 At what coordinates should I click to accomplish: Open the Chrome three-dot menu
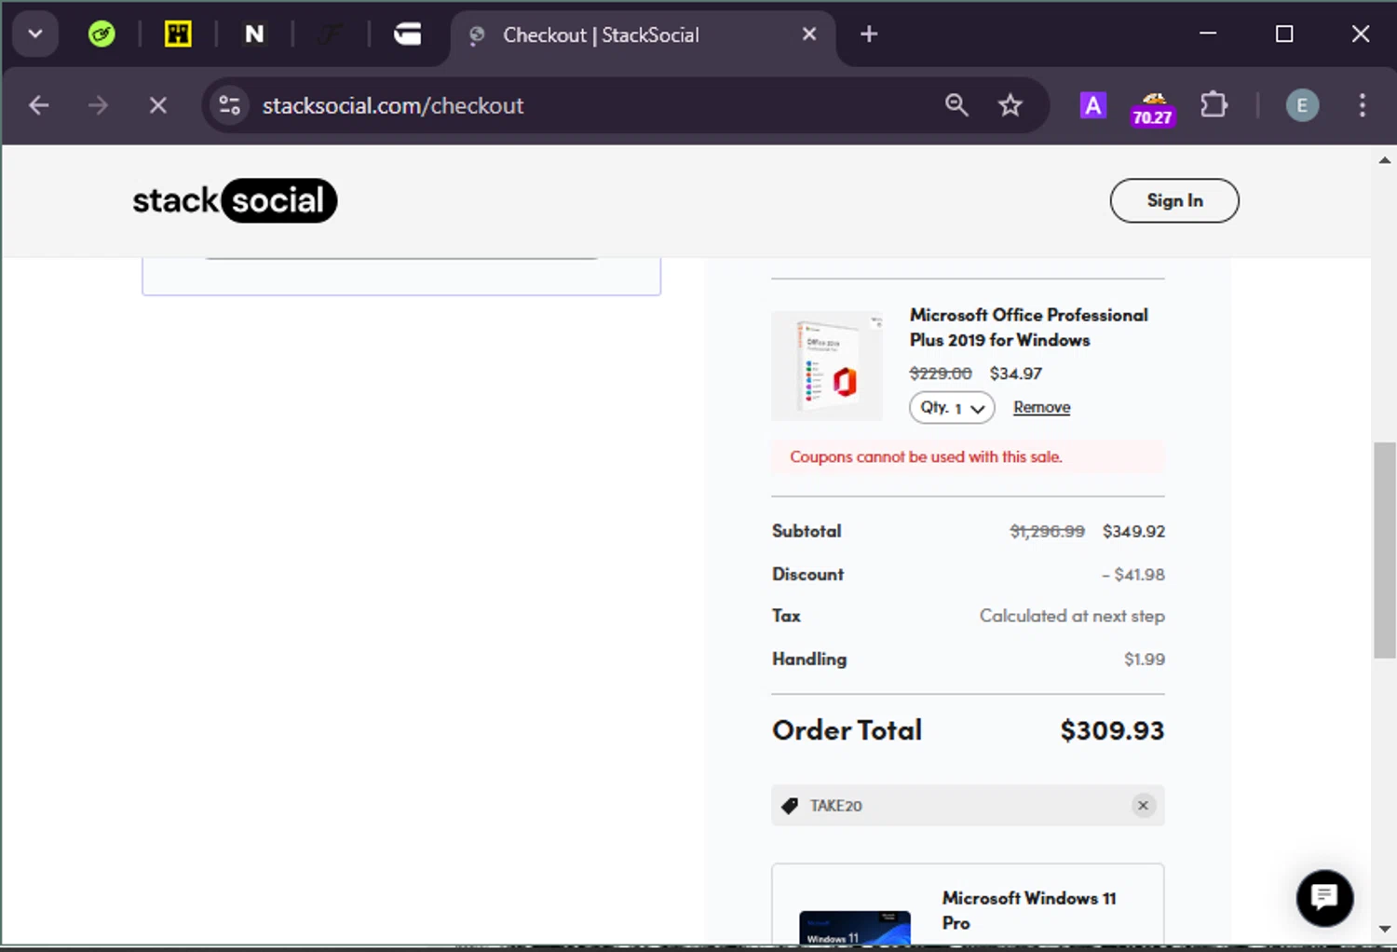click(1362, 105)
